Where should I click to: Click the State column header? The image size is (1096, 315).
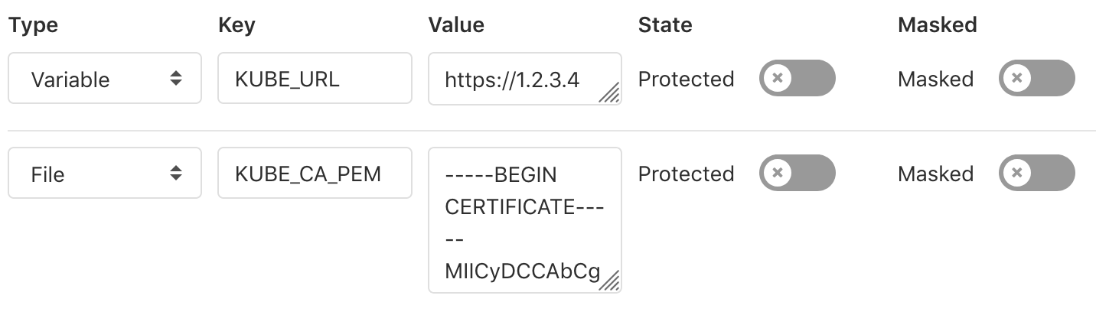(x=664, y=24)
